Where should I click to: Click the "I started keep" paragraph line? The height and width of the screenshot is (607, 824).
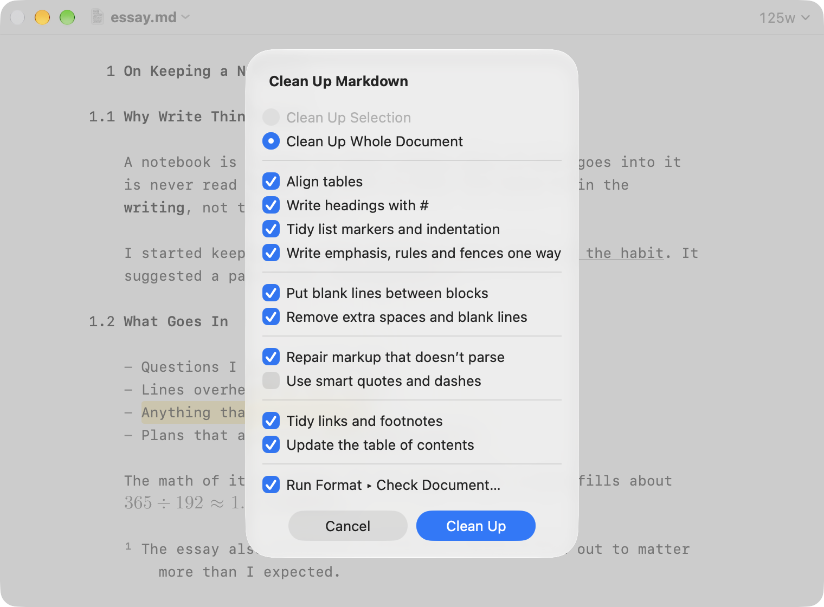point(184,253)
